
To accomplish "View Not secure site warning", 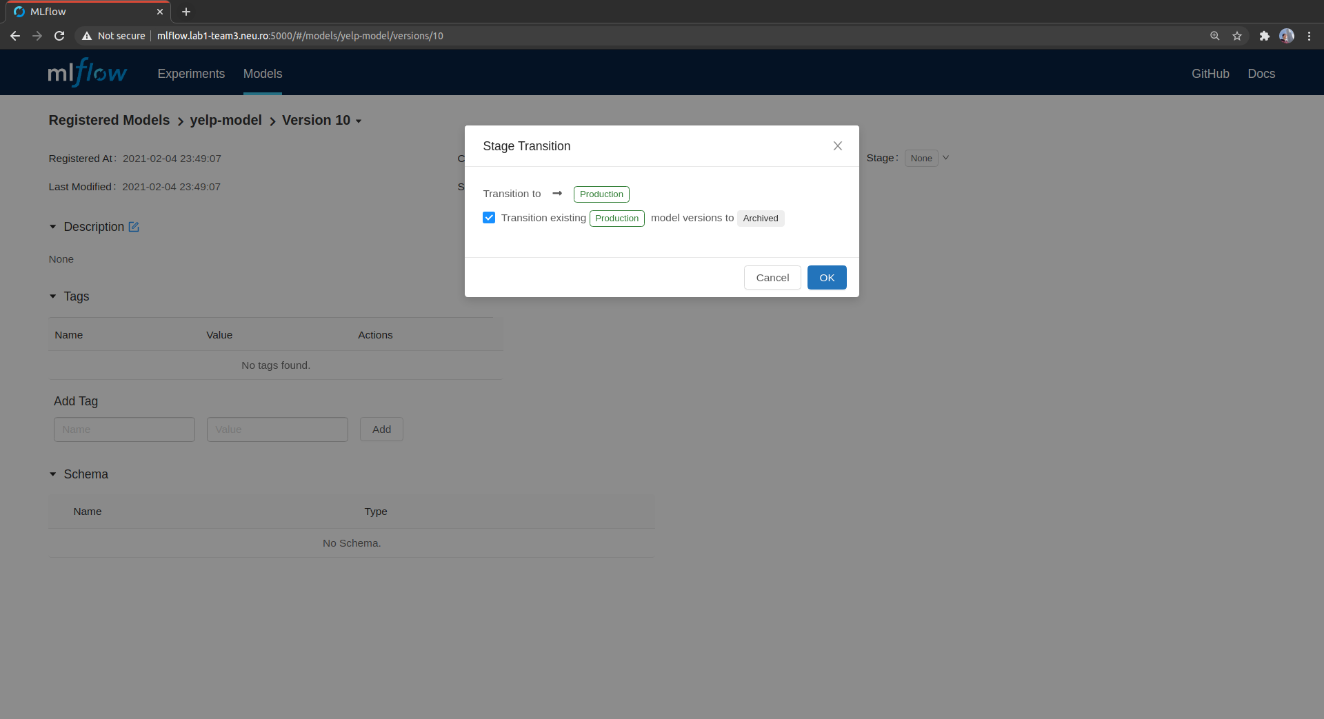I will (114, 36).
